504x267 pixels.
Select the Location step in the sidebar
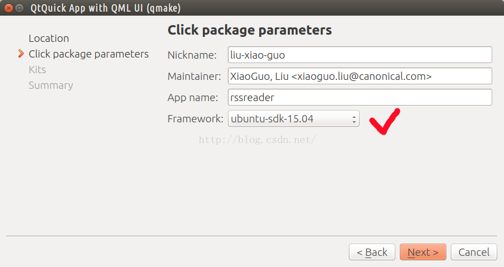[49, 39]
